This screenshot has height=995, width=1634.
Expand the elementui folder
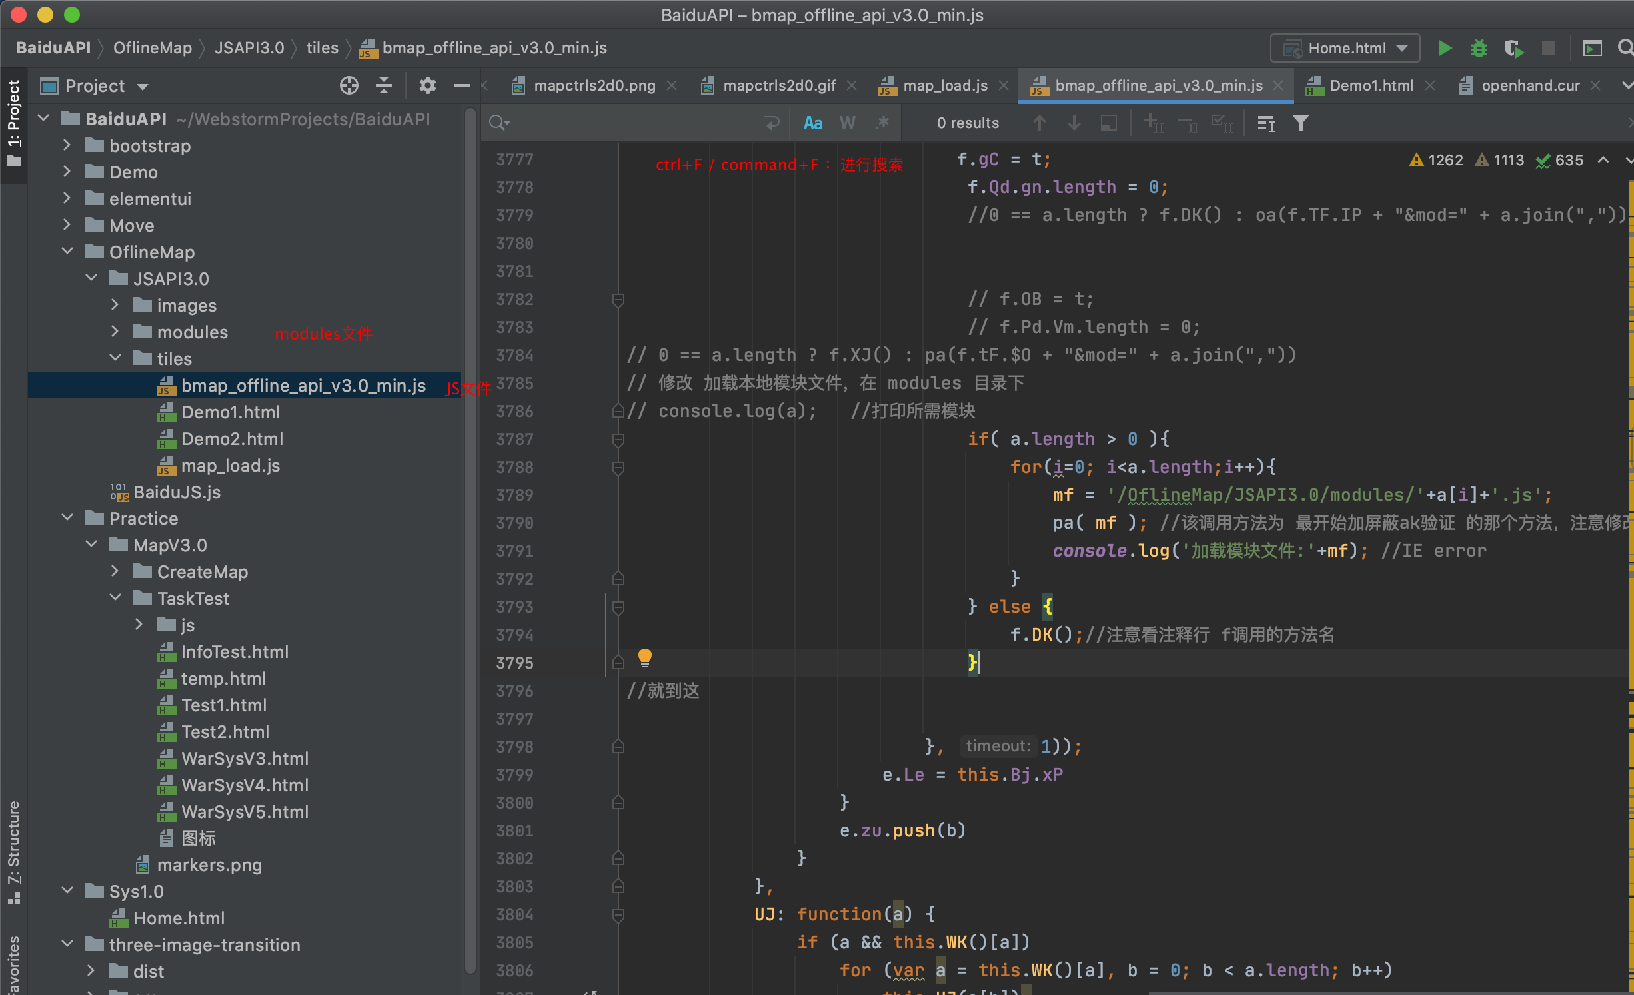pyautogui.click(x=67, y=198)
